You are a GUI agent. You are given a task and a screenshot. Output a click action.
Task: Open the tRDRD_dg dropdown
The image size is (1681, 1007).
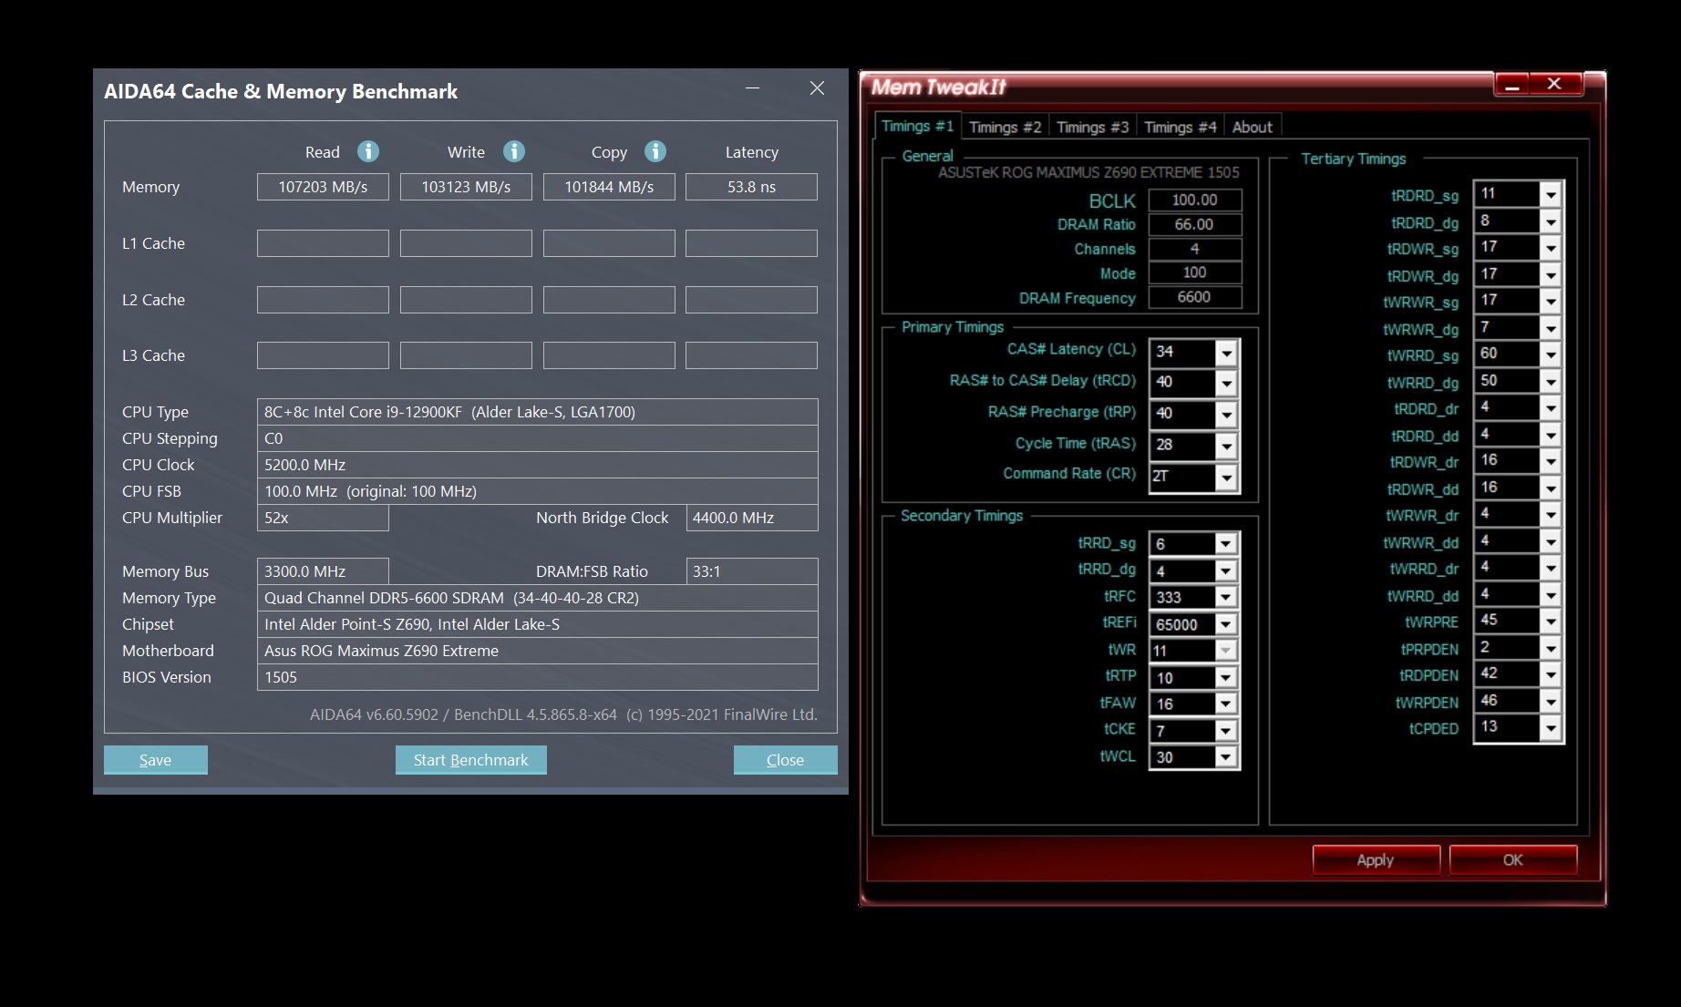point(1551,221)
